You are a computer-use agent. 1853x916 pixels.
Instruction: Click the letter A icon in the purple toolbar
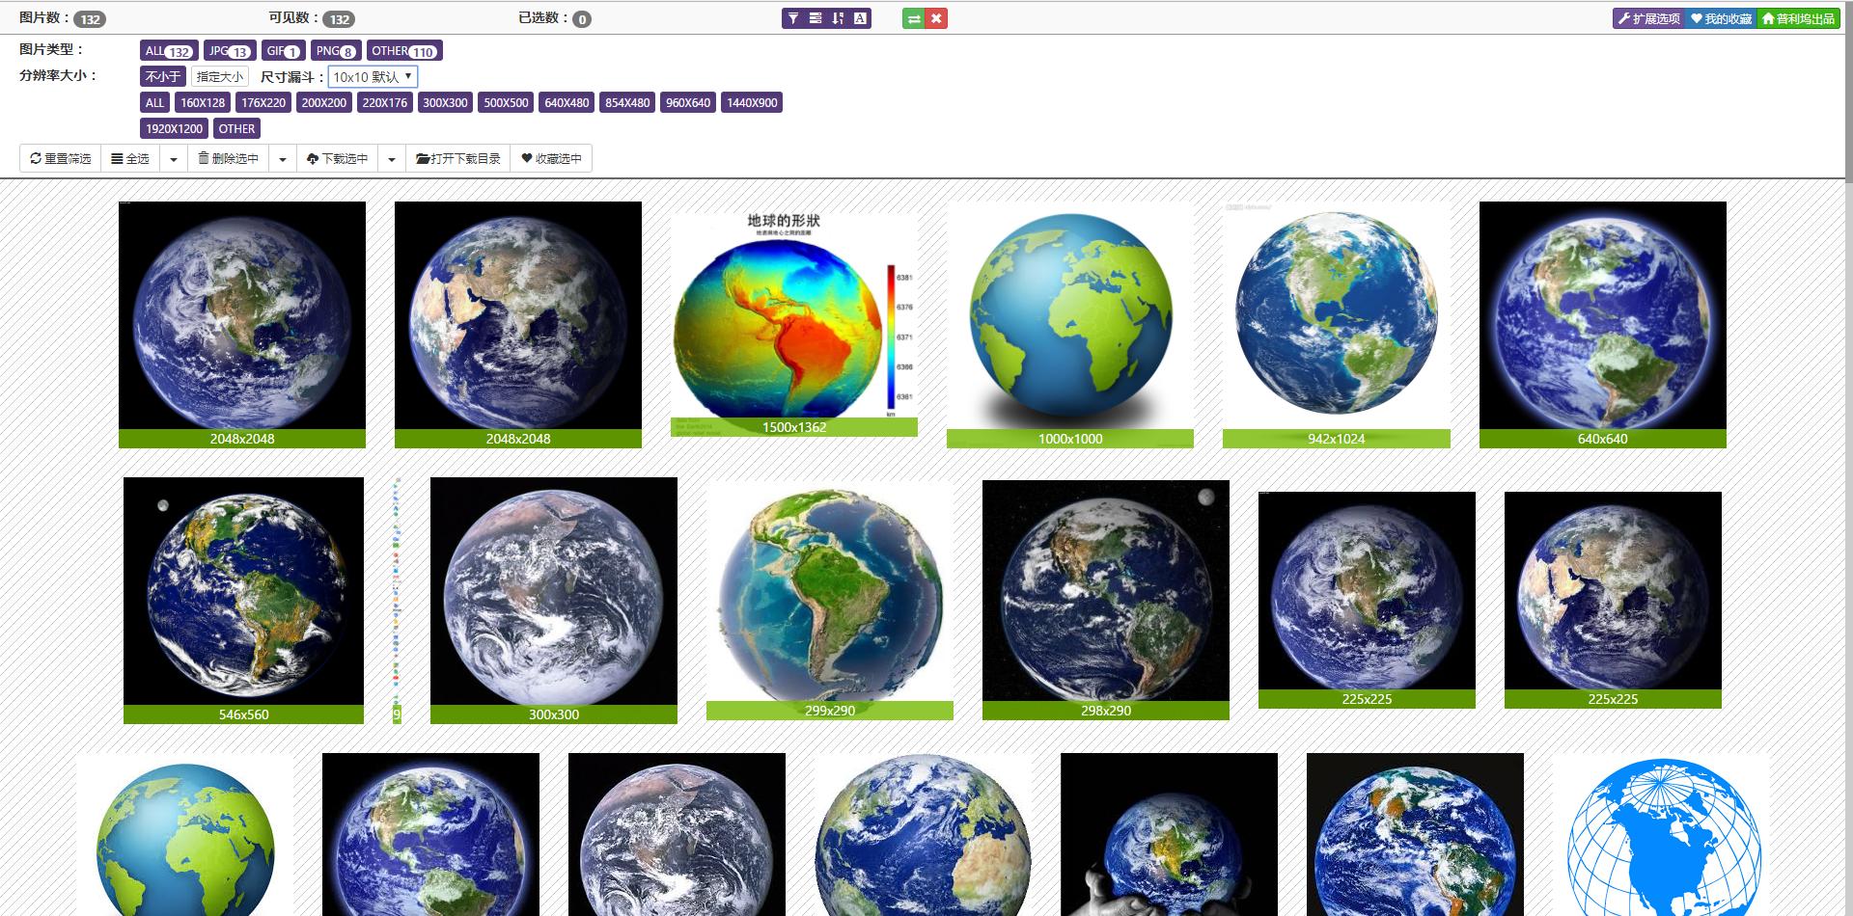pyautogui.click(x=860, y=18)
